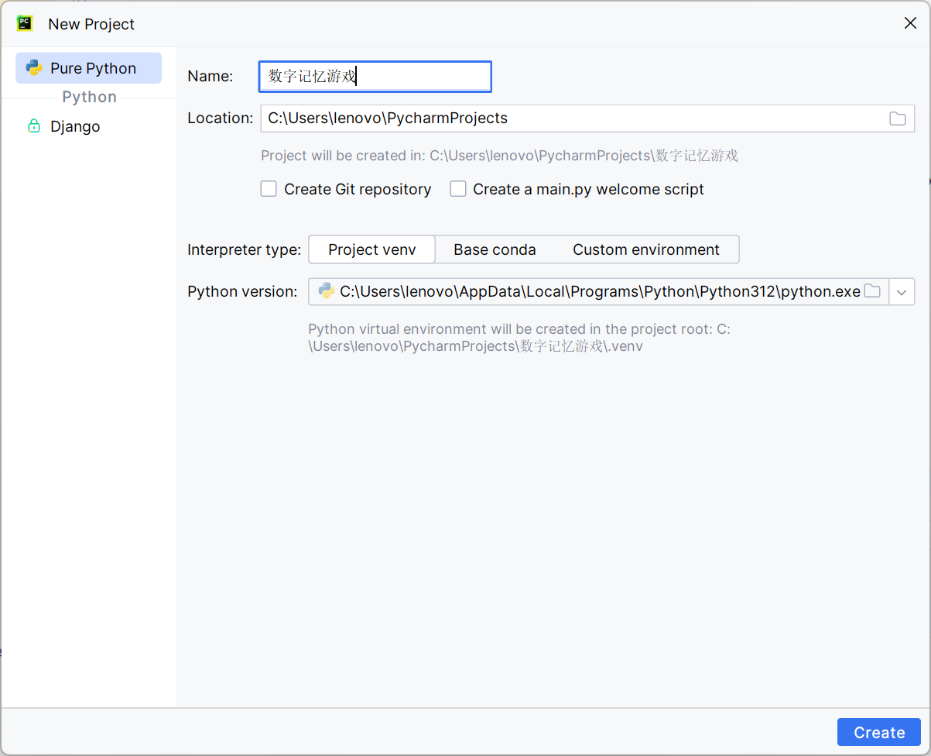This screenshot has width=931, height=756.
Task: Select the Project venv interpreter type
Action: point(371,249)
